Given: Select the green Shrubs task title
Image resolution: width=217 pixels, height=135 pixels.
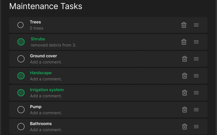Looking at the screenshot, I should pos(38,39).
